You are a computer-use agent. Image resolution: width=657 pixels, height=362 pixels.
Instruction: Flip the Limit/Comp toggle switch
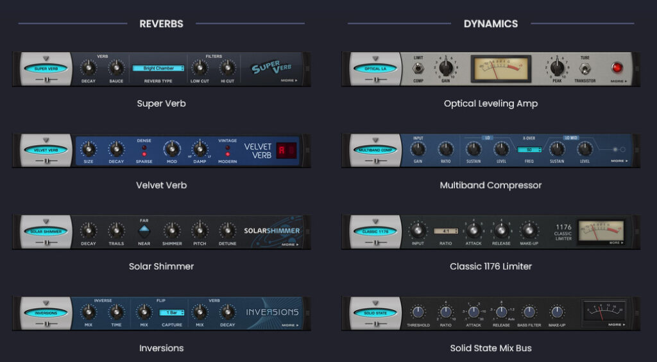coord(418,68)
